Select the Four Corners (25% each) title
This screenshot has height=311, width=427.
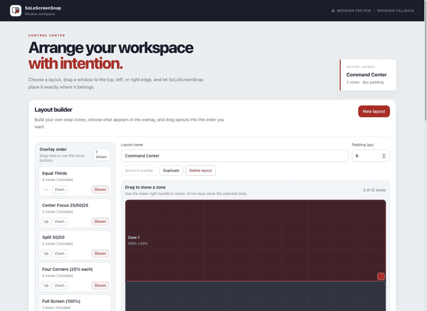[67, 269]
